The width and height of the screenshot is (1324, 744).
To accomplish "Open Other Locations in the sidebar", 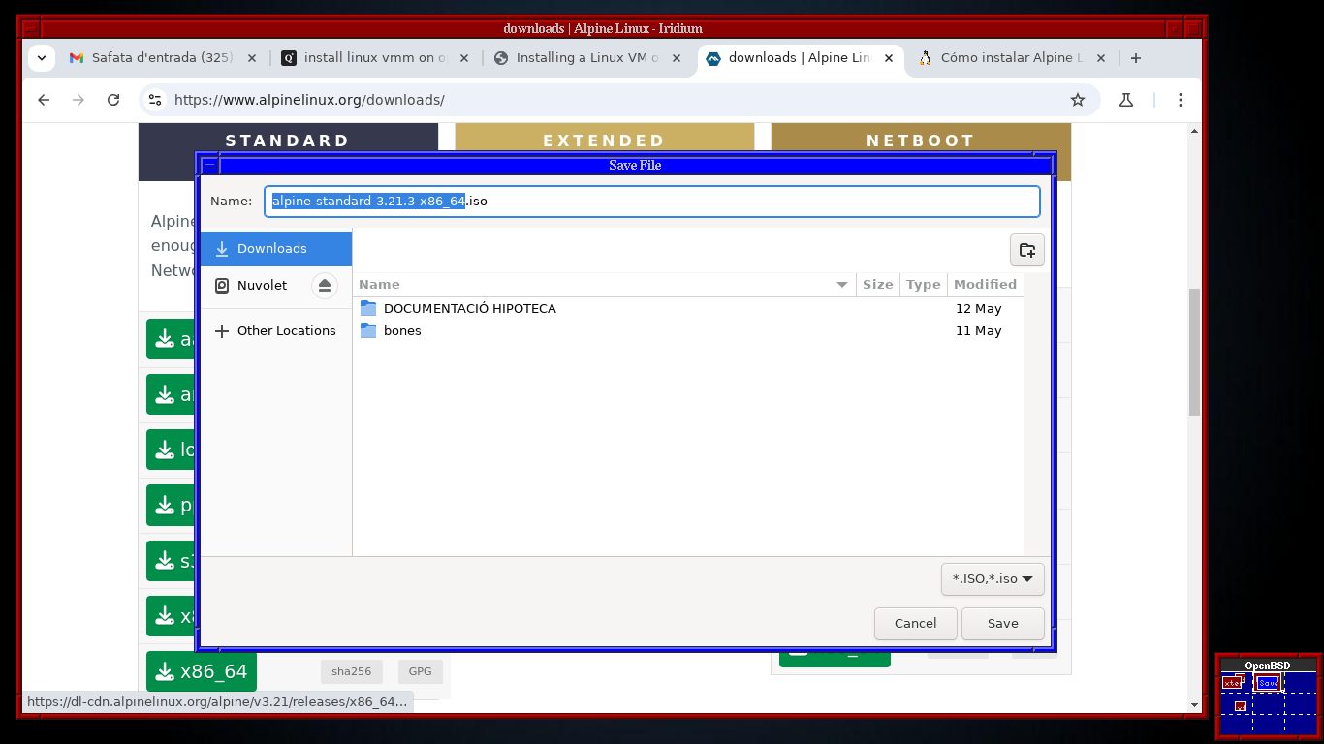I will pyautogui.click(x=275, y=330).
